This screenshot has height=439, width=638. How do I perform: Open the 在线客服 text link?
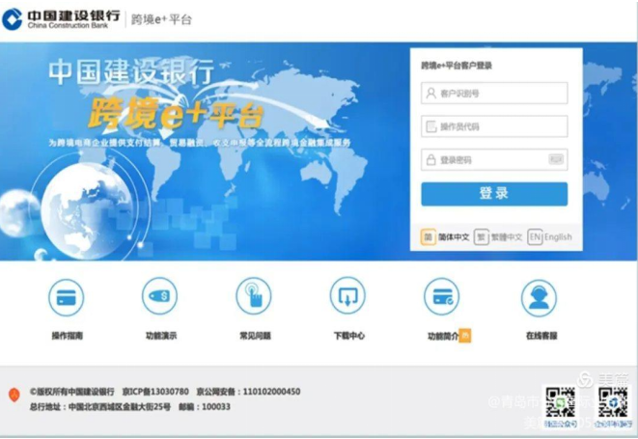(541, 336)
